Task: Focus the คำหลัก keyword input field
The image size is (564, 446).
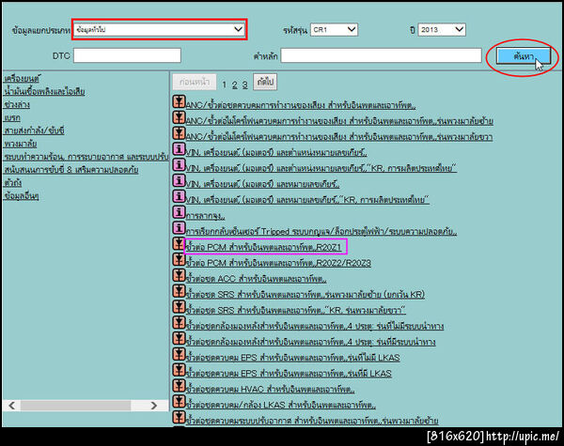Action: [381, 55]
